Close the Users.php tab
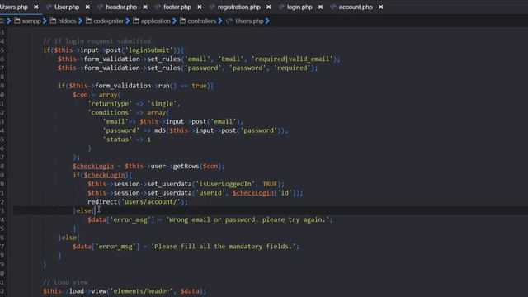The width and height of the screenshot is (528, 297). 36,7
